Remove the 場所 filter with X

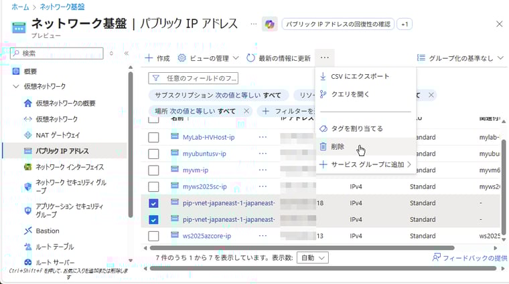pyautogui.click(x=246, y=111)
